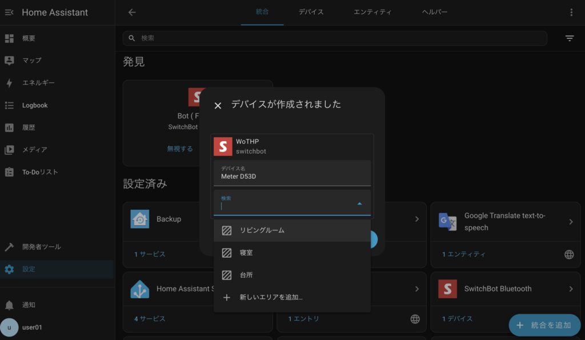The height and width of the screenshot is (340, 585).
Task: Open the three-dot overflow menu
Action: coord(571,13)
